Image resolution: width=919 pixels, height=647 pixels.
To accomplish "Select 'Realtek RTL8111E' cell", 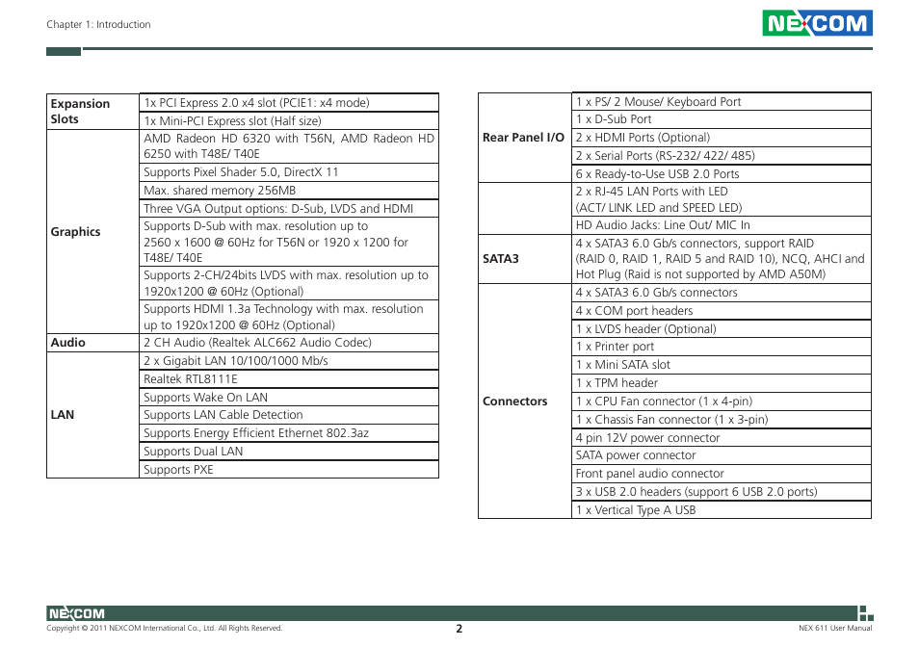I will (289, 378).
